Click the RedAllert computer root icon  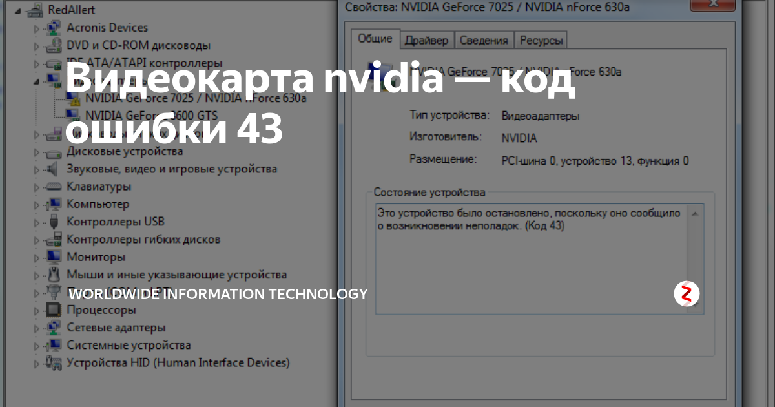[35, 10]
